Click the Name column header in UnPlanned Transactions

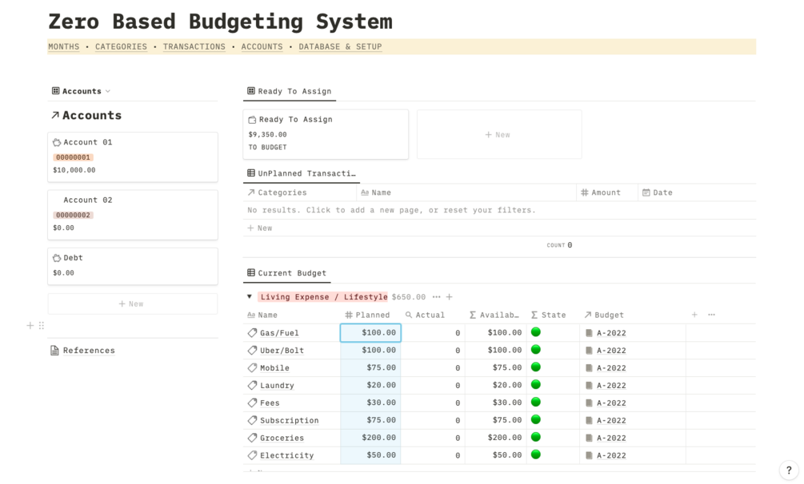466,192
